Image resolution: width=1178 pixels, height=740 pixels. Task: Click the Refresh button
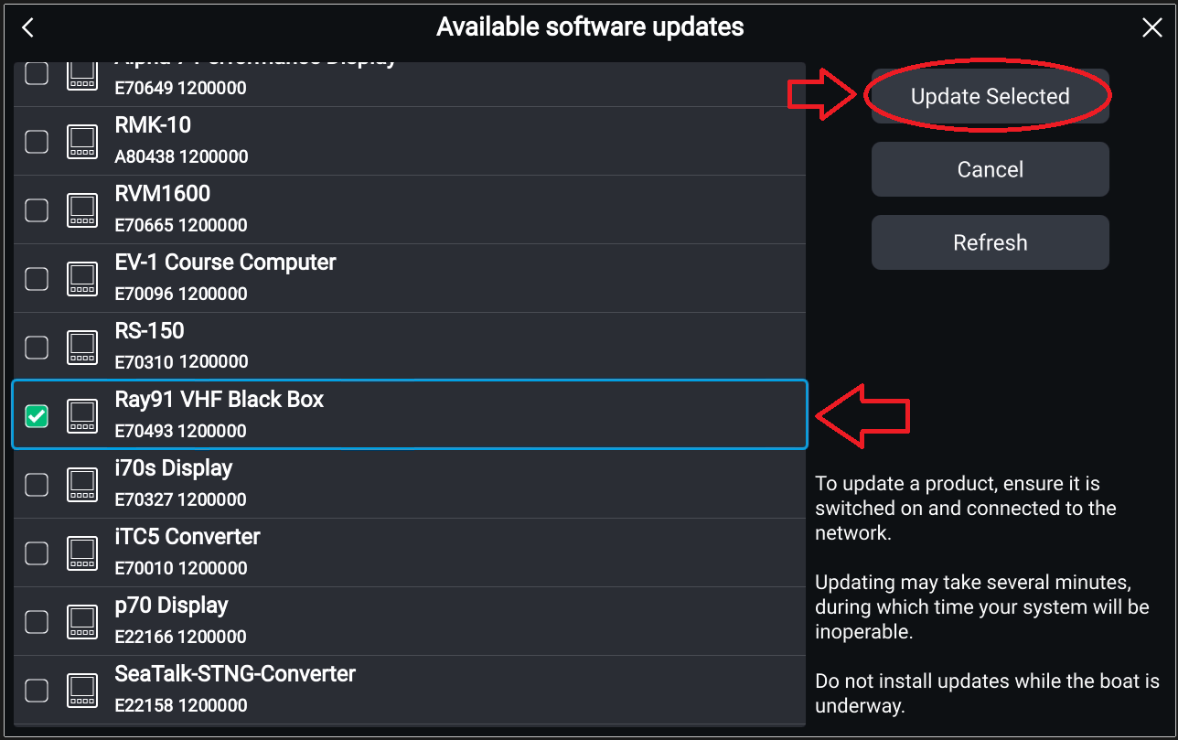[x=990, y=242]
